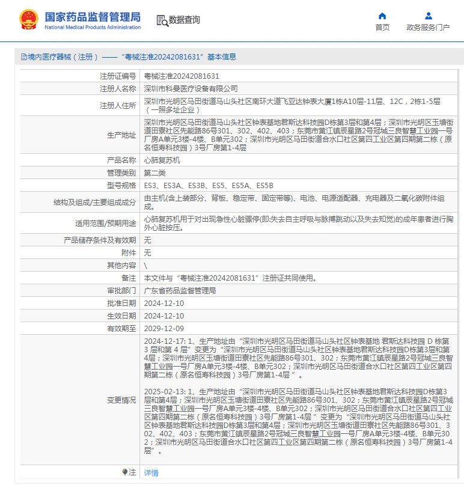Click the document icon before 境内医疗器械
This screenshot has height=485, width=464.
tap(23, 57)
